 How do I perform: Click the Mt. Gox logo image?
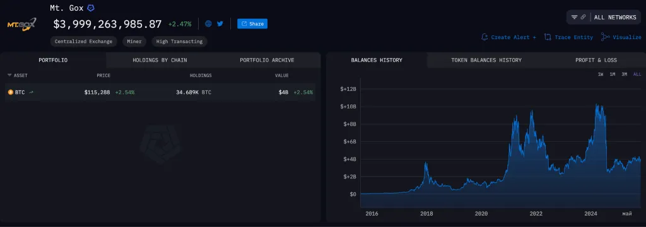(21, 25)
